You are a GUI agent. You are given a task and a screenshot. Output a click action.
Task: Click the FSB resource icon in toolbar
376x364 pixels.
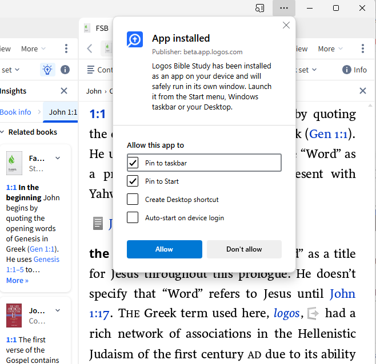click(x=107, y=48)
